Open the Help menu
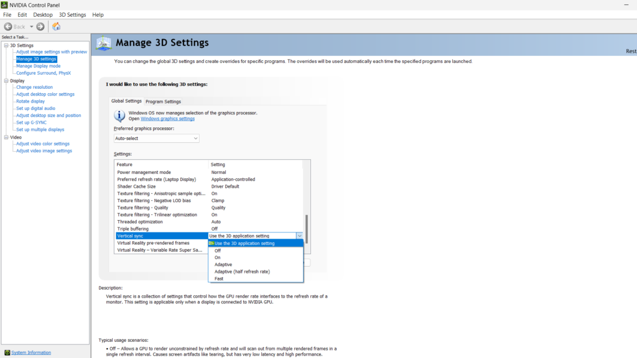The image size is (637, 358). click(97, 14)
